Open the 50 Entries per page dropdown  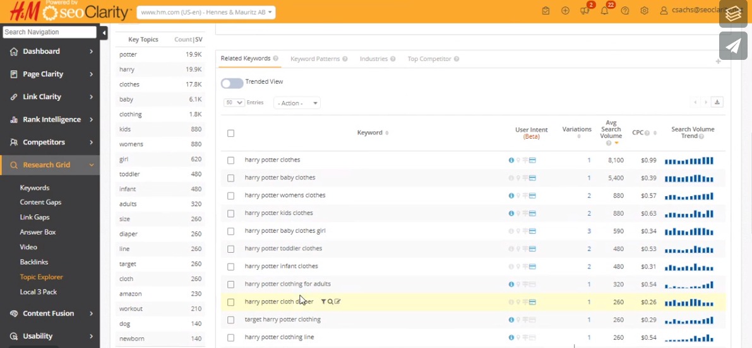pos(234,102)
